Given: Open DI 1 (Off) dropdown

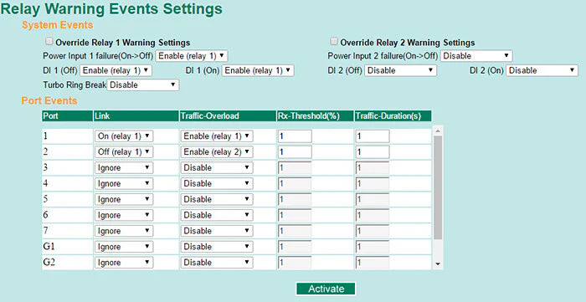Looking at the screenshot, I should point(116,70).
